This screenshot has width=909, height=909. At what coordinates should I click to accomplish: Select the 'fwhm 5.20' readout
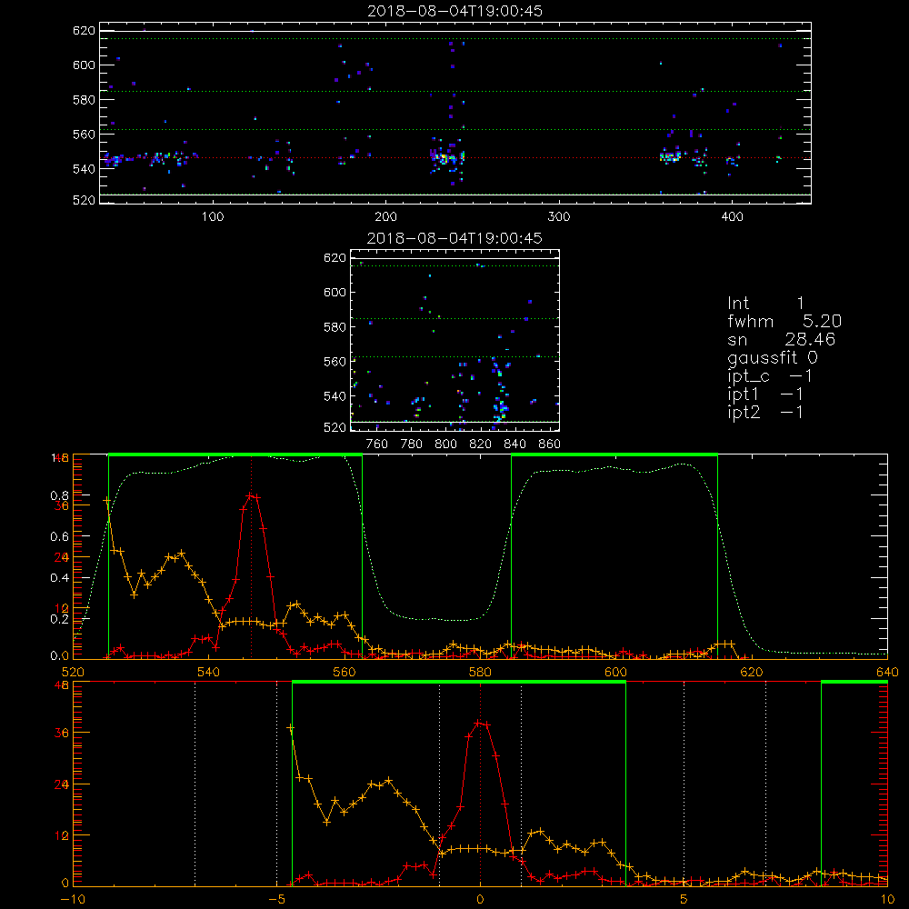pos(784,321)
